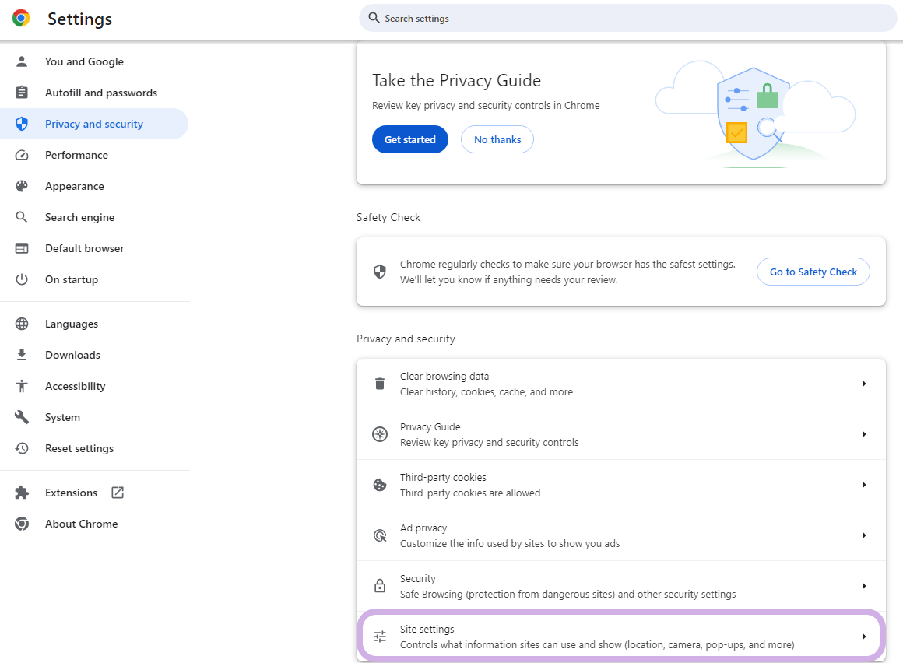Switch to Appearance settings
The height and width of the screenshot is (663, 903).
coord(94,186)
